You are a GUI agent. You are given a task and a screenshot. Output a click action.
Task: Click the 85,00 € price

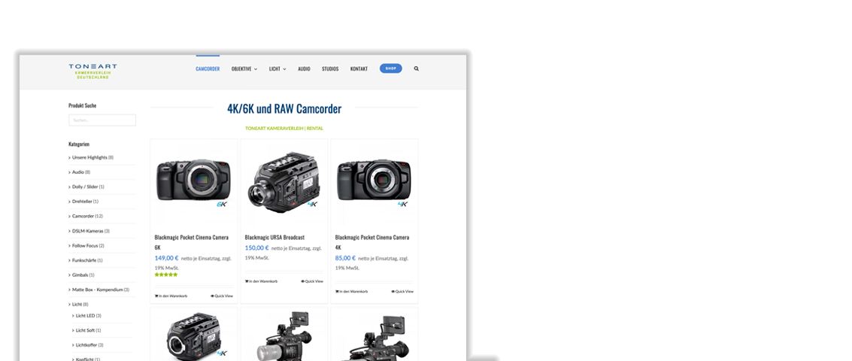pyautogui.click(x=345, y=258)
